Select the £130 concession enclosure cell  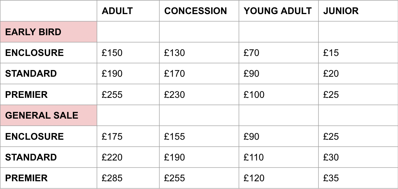199,52
